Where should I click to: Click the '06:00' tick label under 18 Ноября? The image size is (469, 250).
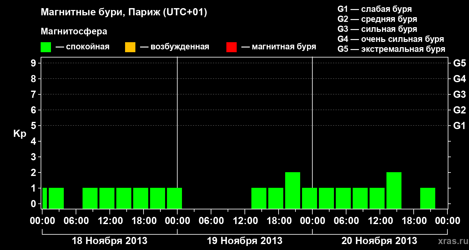tap(76, 221)
